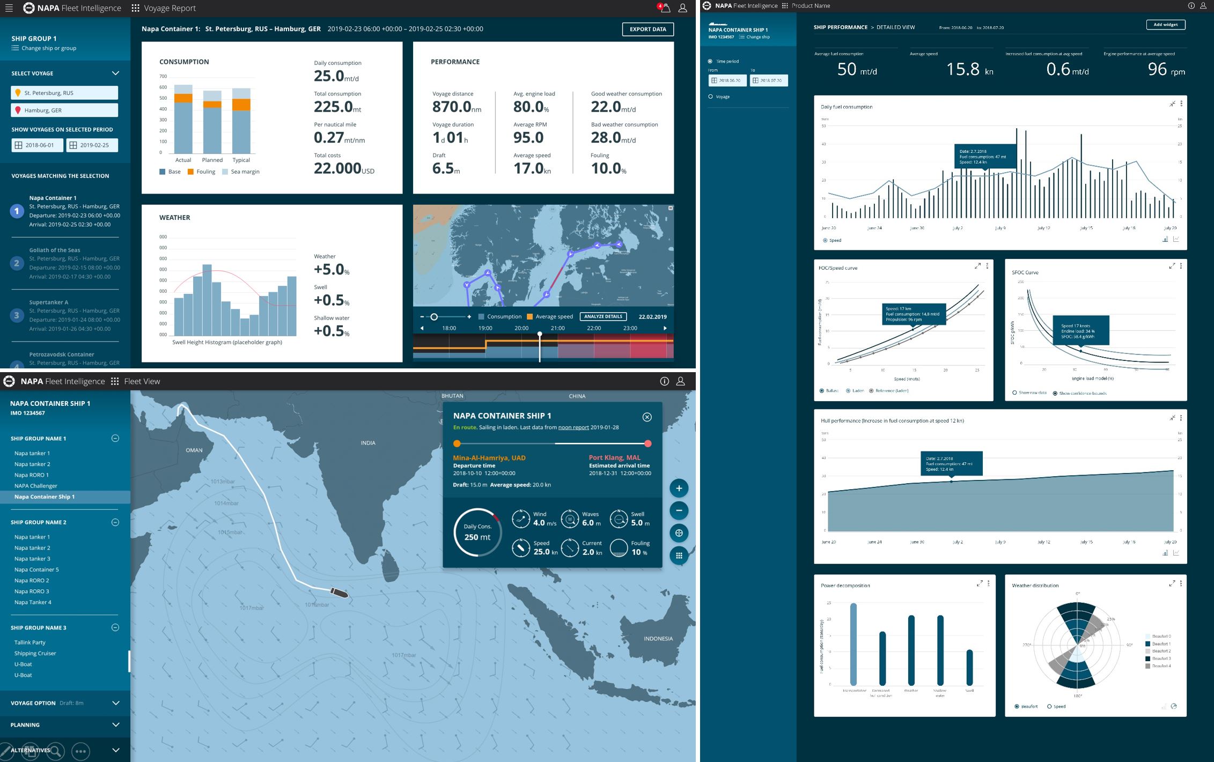Center map with crosshair button
1214x762 pixels.
point(679,533)
